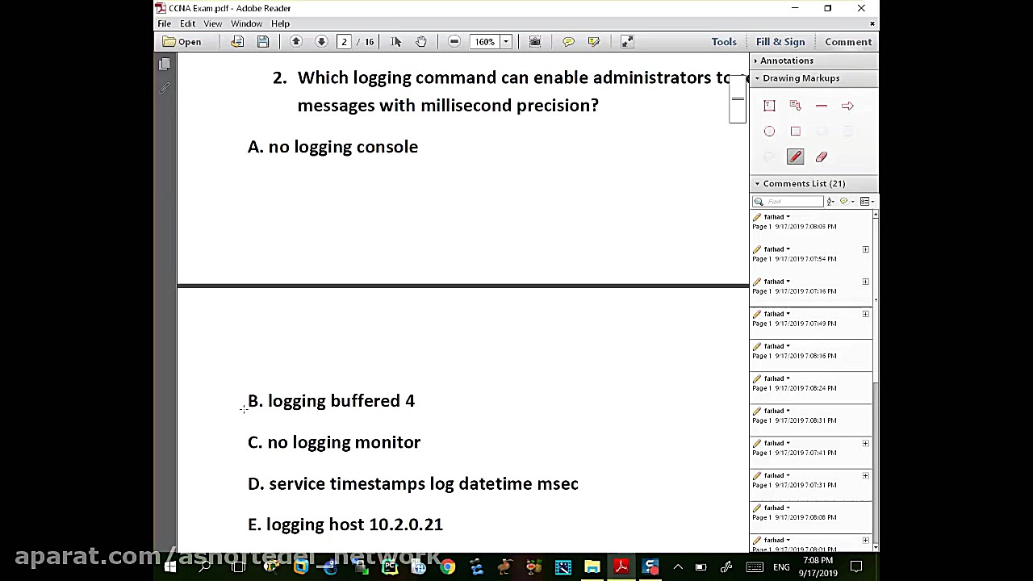The image size is (1033, 581).
Task: Expand the comment dated 7:07:31 PM
Action: 866,475
